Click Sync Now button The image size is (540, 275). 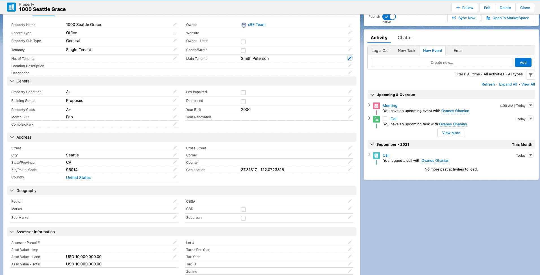click(x=464, y=18)
